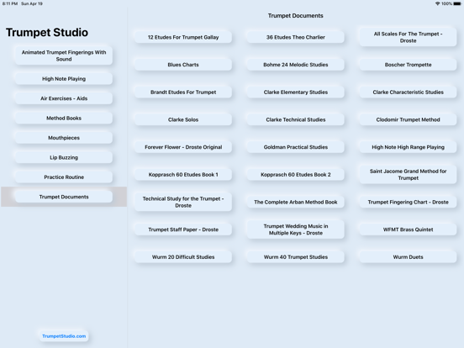Image resolution: width=464 pixels, height=348 pixels.
Task: Open Clarke Solos document
Action: click(x=183, y=119)
